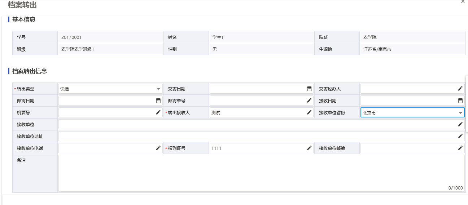468x205 pixels.
Task: Click pencil icon in 邮寄单号 field
Action: [309, 101]
